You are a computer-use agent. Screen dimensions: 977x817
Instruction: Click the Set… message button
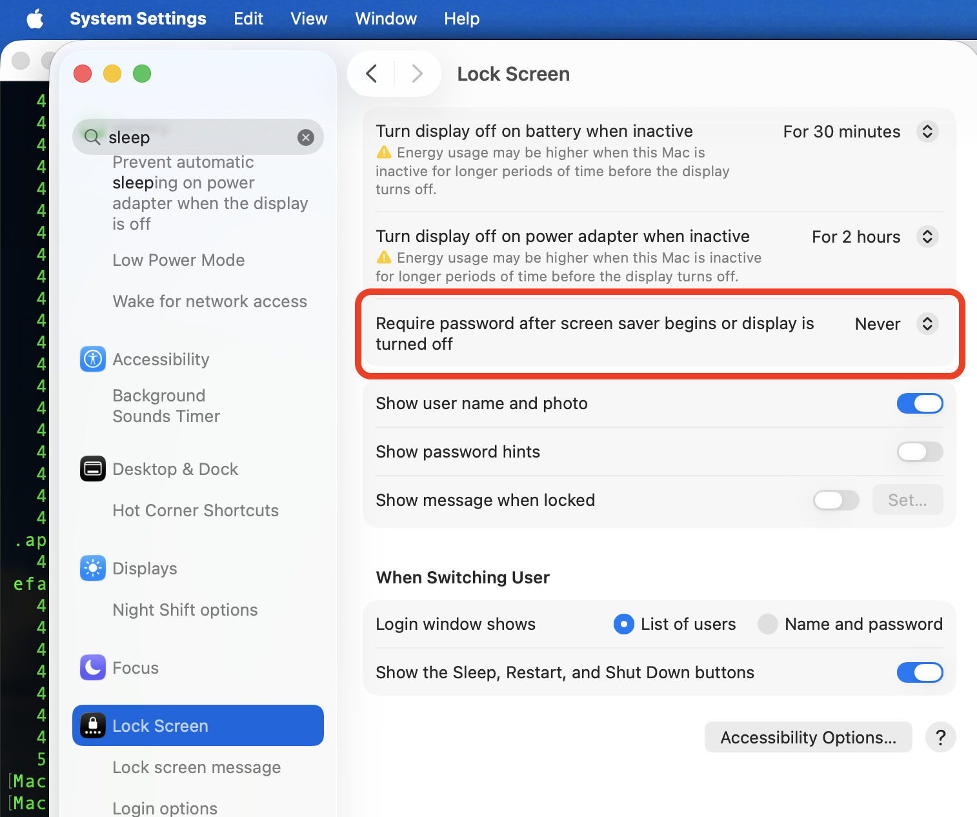click(908, 500)
